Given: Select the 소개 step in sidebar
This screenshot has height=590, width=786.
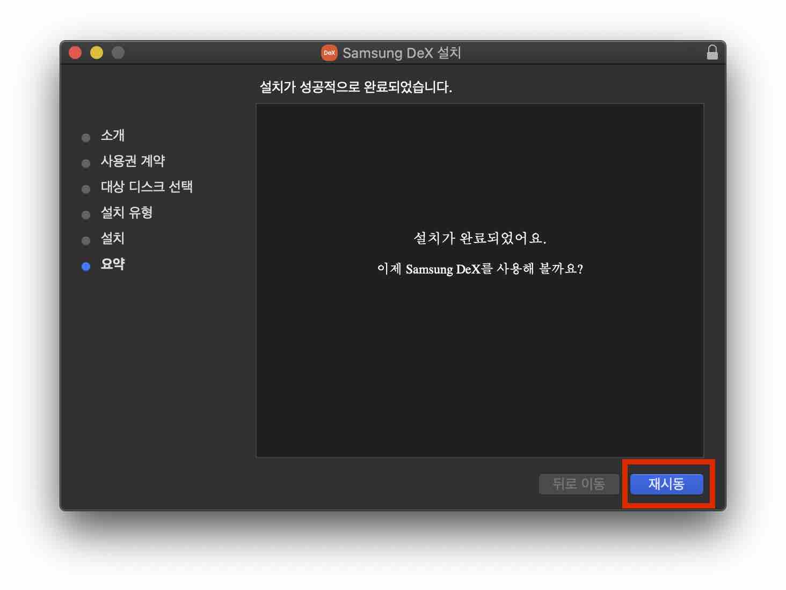Looking at the screenshot, I should pyautogui.click(x=113, y=135).
